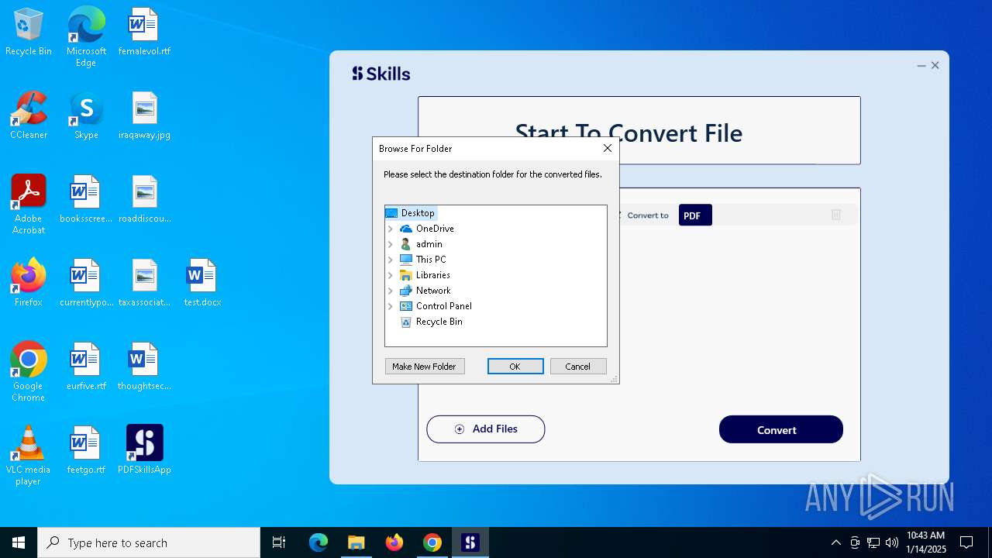Select the Adobe Acrobat desktop shortcut
The image size is (992, 558).
point(29,205)
